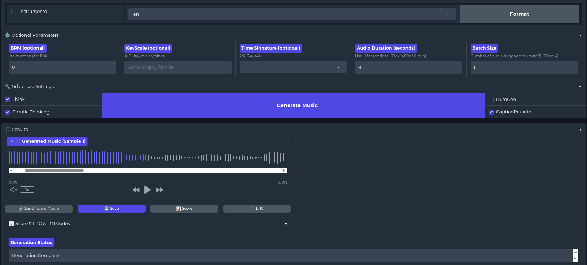The image size is (587, 265).
Task: Mute audio with the speaker icon
Action: click(x=14, y=190)
